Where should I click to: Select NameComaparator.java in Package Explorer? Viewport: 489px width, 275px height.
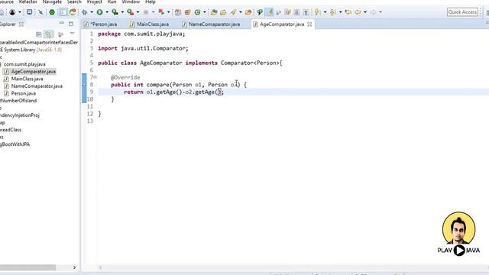point(37,86)
